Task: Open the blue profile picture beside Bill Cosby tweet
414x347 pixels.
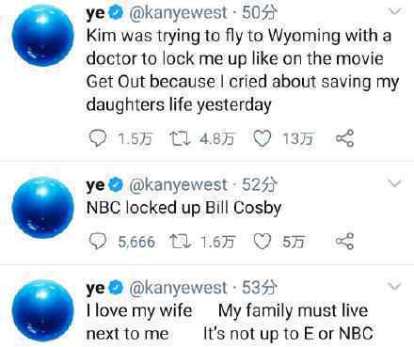Action: (42, 208)
